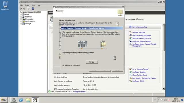Close the AD DS Installation Wizard summary window
Viewport: 184px width, 103px height.
(123, 7)
